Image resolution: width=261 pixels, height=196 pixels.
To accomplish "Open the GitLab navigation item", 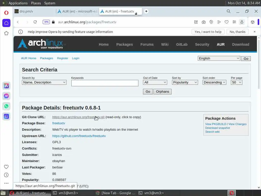I will pos(182,44).
